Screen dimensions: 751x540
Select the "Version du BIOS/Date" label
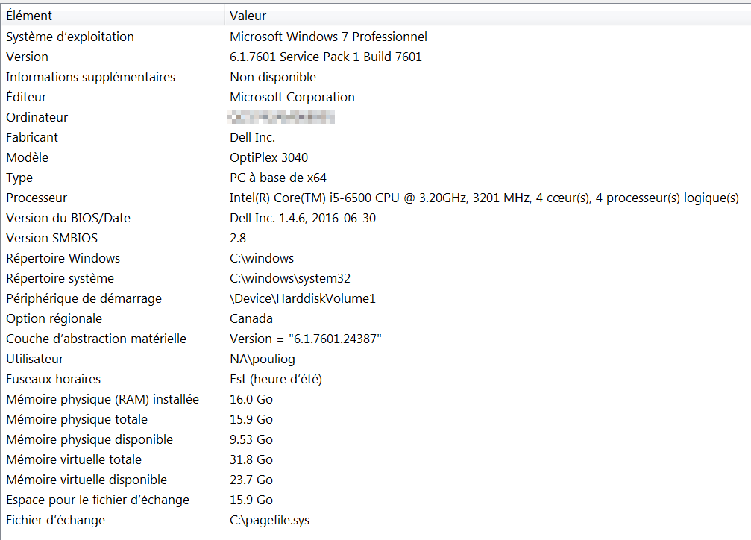pyautogui.click(x=68, y=218)
